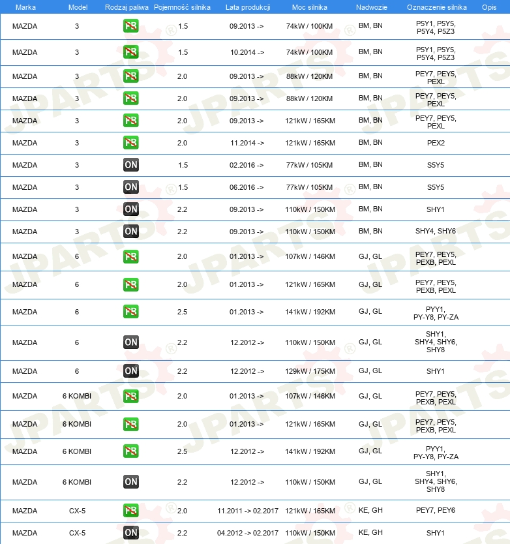Select S5Y5 engine code in the 06.2016 row
The height and width of the screenshot is (544, 510).
pos(436,187)
